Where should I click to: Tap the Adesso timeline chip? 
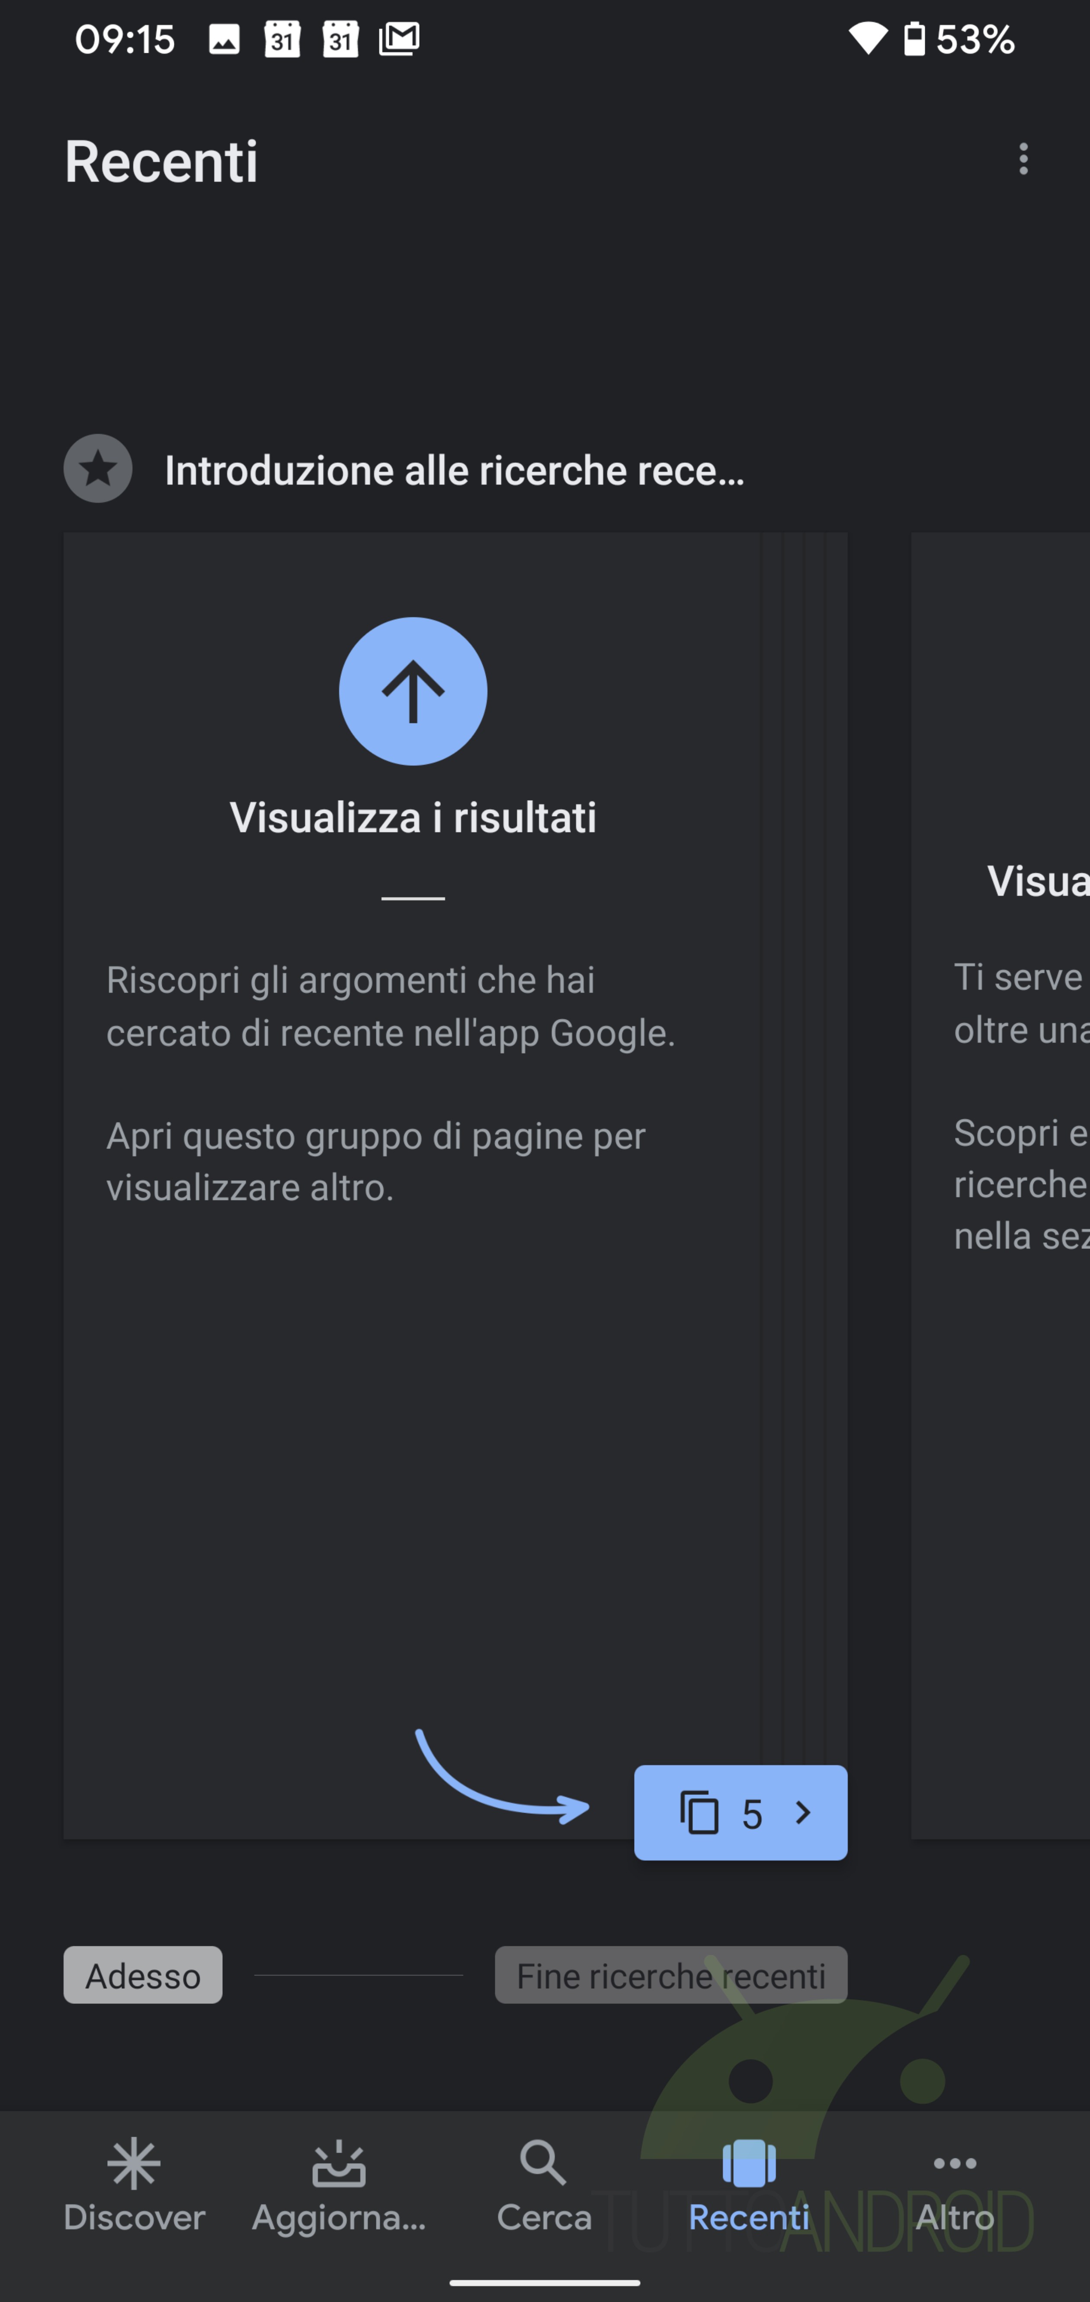click(x=143, y=1975)
